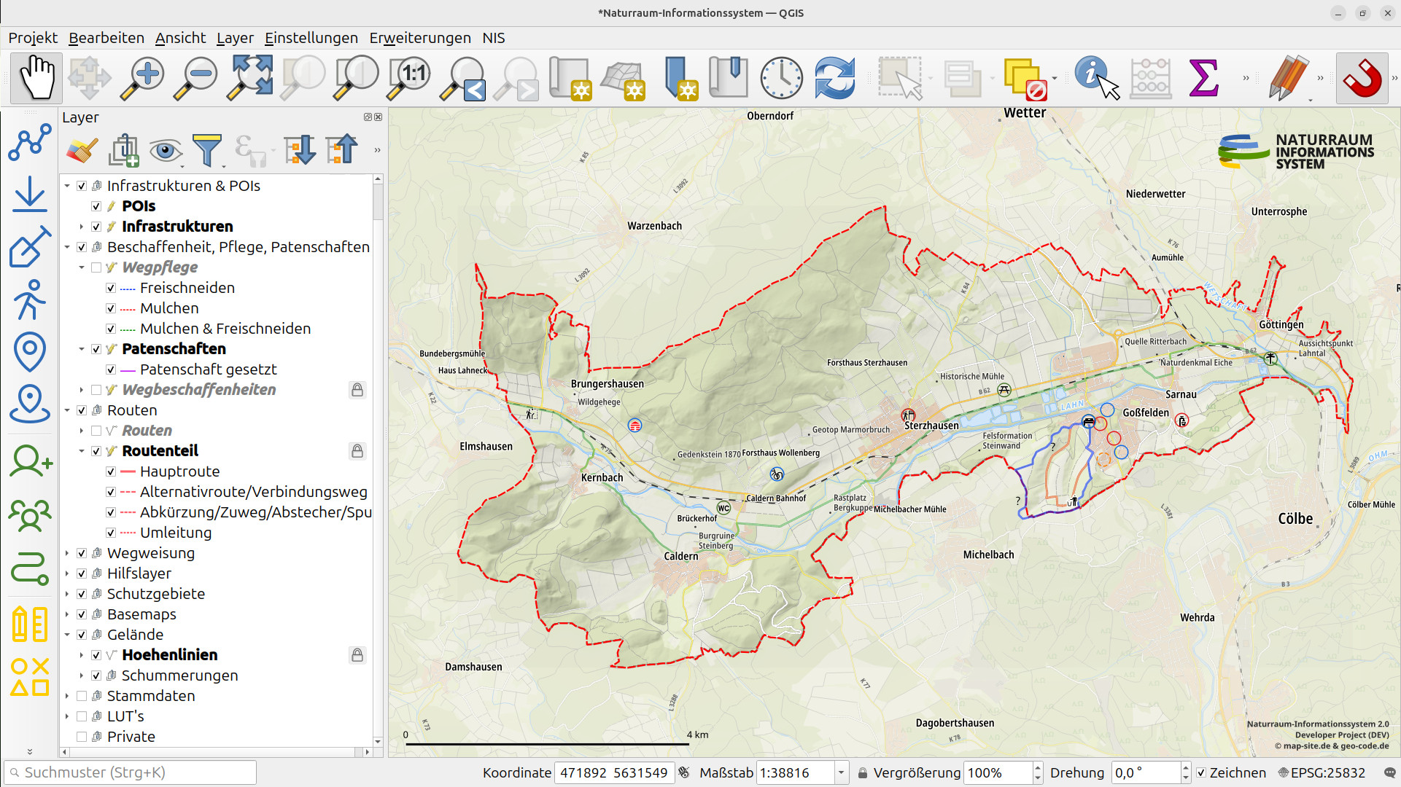Toggle the Zeichnen render checkbox

1201,772
